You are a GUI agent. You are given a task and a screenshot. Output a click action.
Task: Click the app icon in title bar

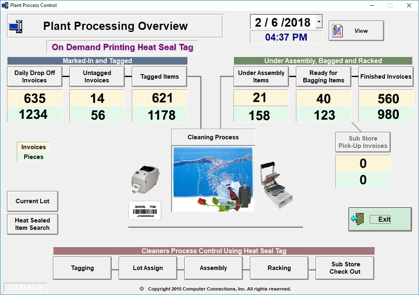click(5, 5)
